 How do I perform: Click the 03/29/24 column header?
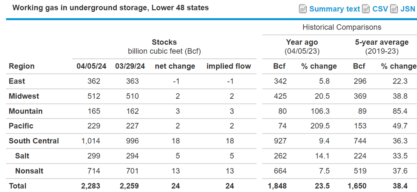point(130,66)
